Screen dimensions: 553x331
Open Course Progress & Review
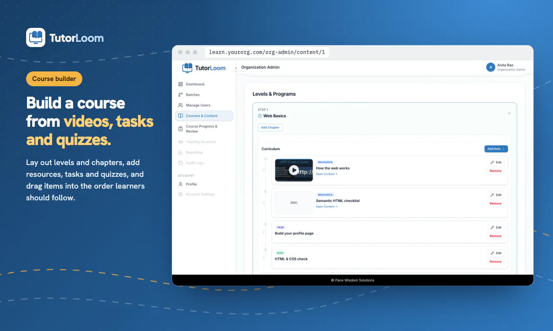pos(204,129)
